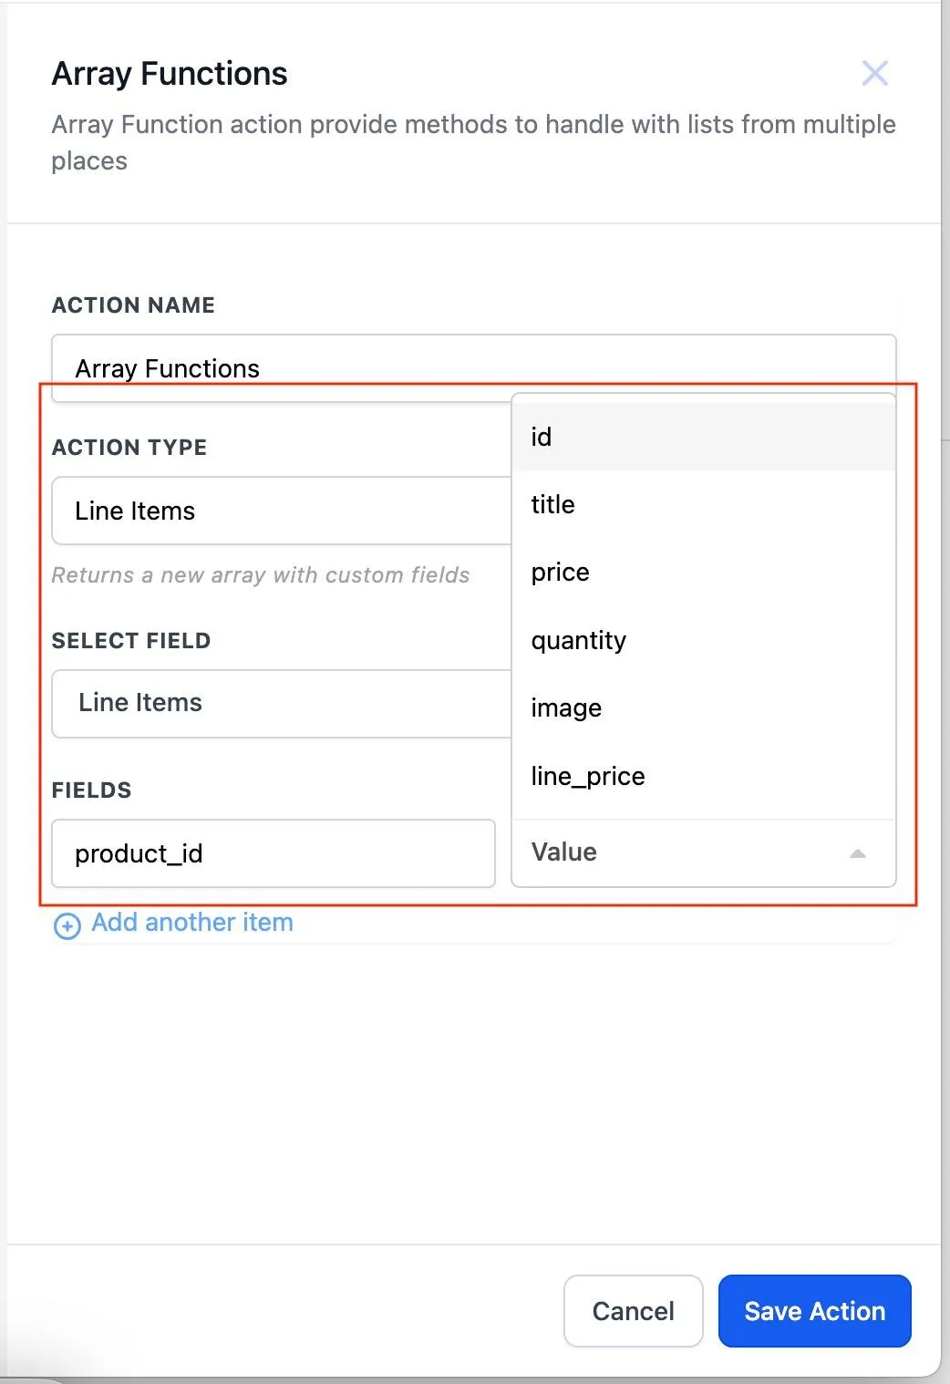Click the FIELDS label

(x=91, y=790)
